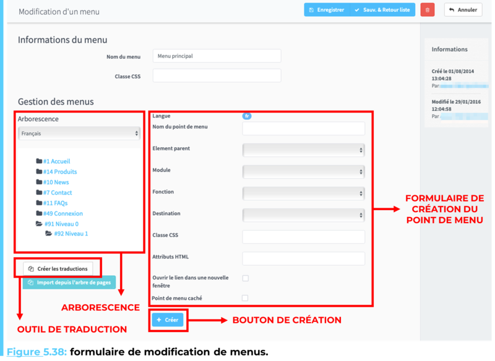Click the '+ Créer' button

point(168,320)
